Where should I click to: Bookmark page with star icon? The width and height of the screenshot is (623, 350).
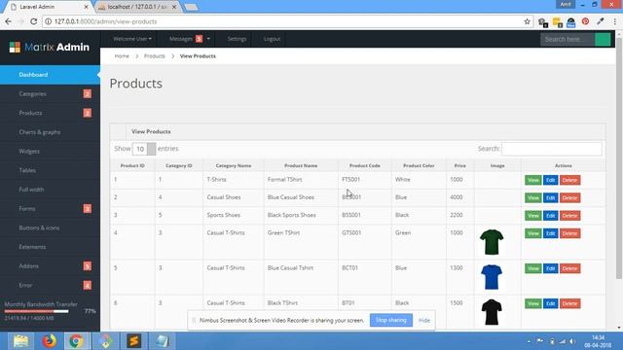tap(527, 21)
